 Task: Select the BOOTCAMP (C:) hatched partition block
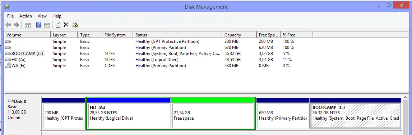(356, 116)
